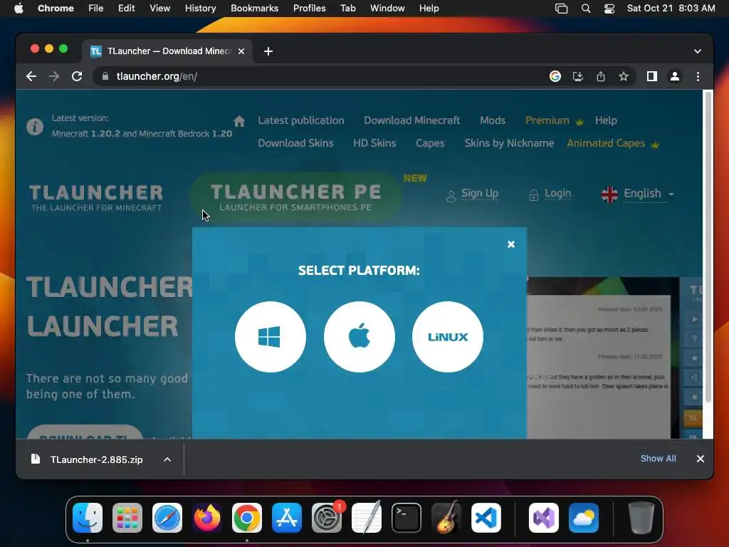Open the Chrome profile icon
The image size is (729, 547).
click(x=675, y=76)
